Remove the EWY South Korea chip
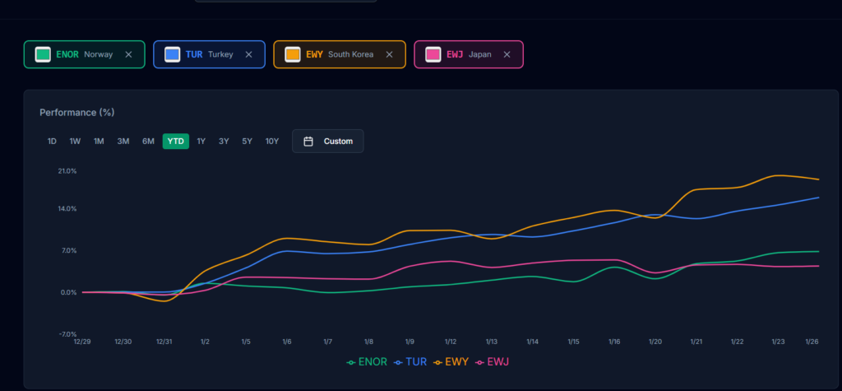Viewport: 842px width, 391px height. point(389,54)
